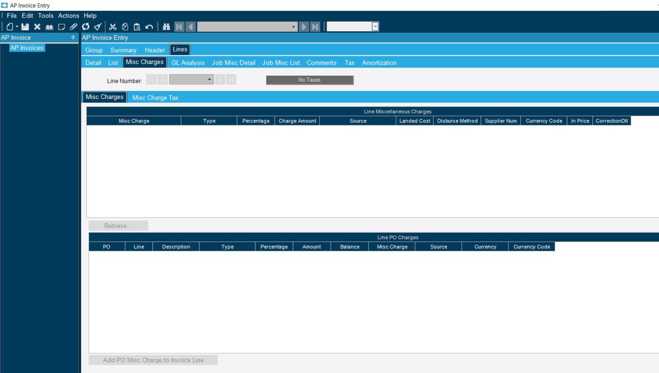659x373 pixels.
Task: Click the Paste clipboard icon
Action: click(x=137, y=26)
